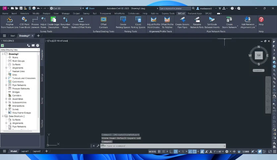Open Create Legal Description tool
The image size is (277, 160).
point(53,22)
